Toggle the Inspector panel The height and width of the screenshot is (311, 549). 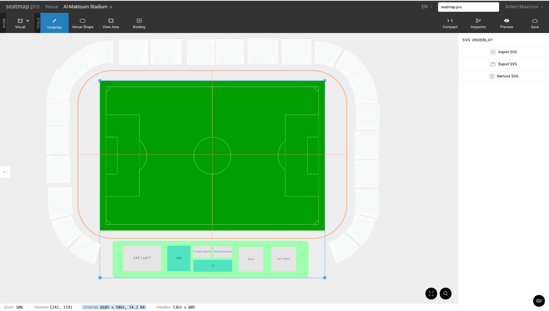[478, 23]
